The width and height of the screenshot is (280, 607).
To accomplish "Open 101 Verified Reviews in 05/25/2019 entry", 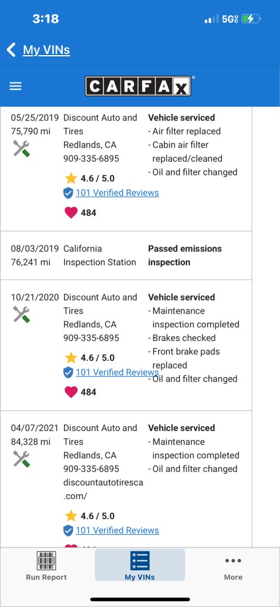I will click(117, 193).
